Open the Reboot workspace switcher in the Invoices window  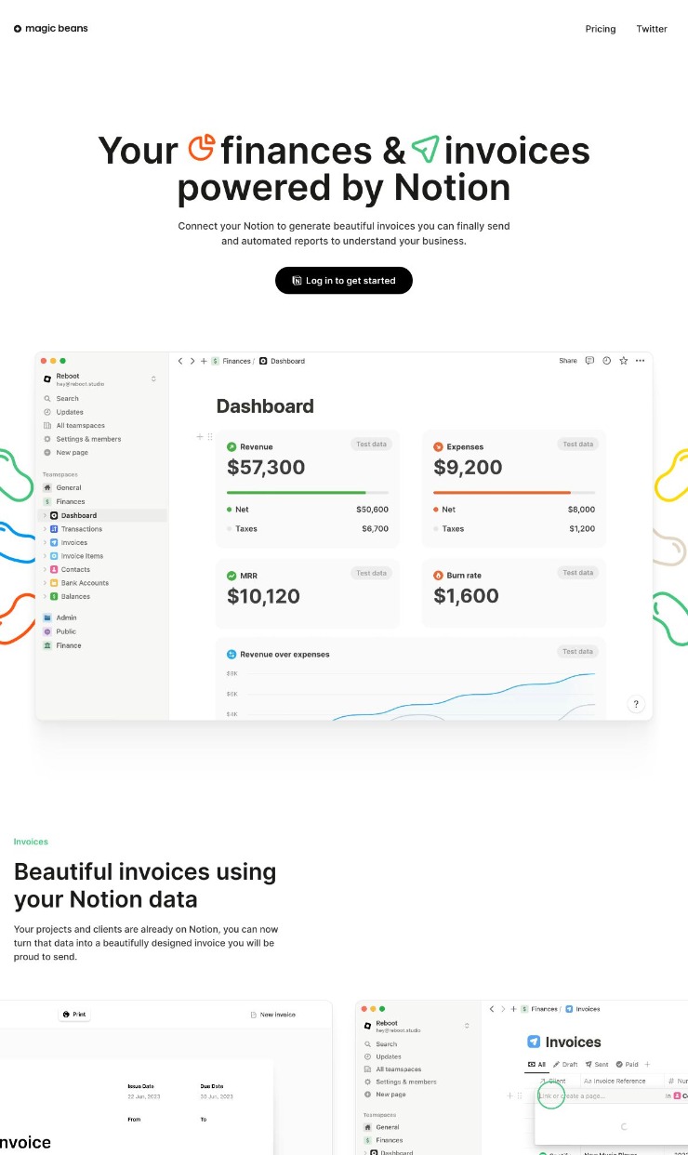417,1026
